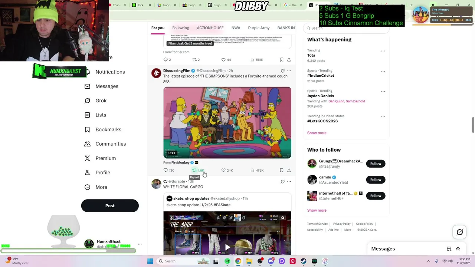Compose new message in Messages drawer
The image size is (475, 267).
(x=449, y=249)
